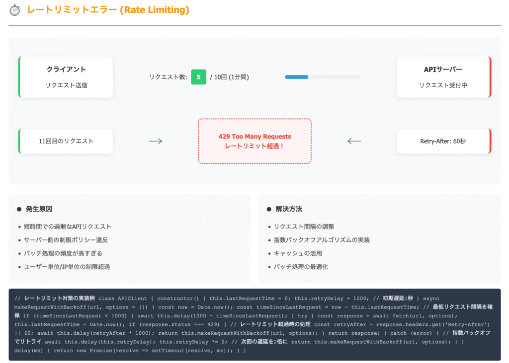
Task: Select list item ユーザー単位/IP単位の制限超過
Action: tap(67, 267)
